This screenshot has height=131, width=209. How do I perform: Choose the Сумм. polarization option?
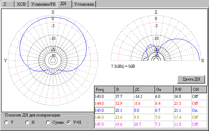click(55, 122)
